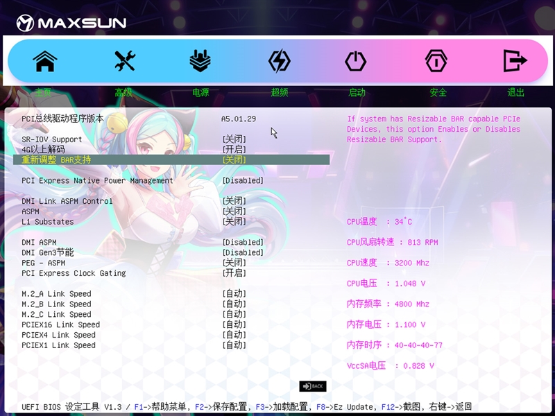Open the Home page house icon
This screenshot has width=555, height=416.
[x=45, y=61]
